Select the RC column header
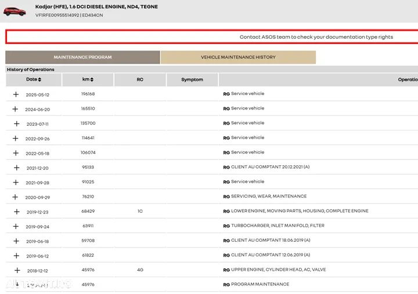The width and height of the screenshot is (418, 294). [x=140, y=79]
